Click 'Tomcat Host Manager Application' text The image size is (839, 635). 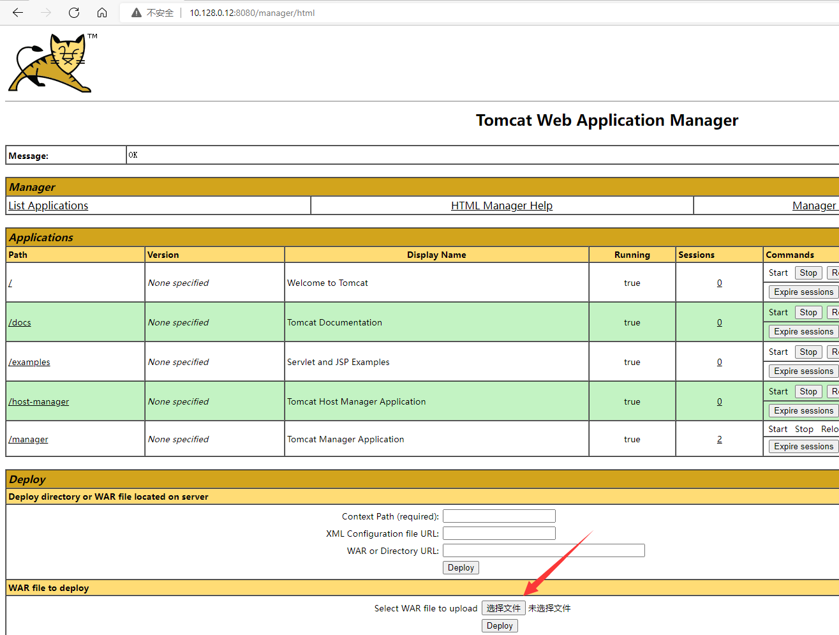point(356,401)
